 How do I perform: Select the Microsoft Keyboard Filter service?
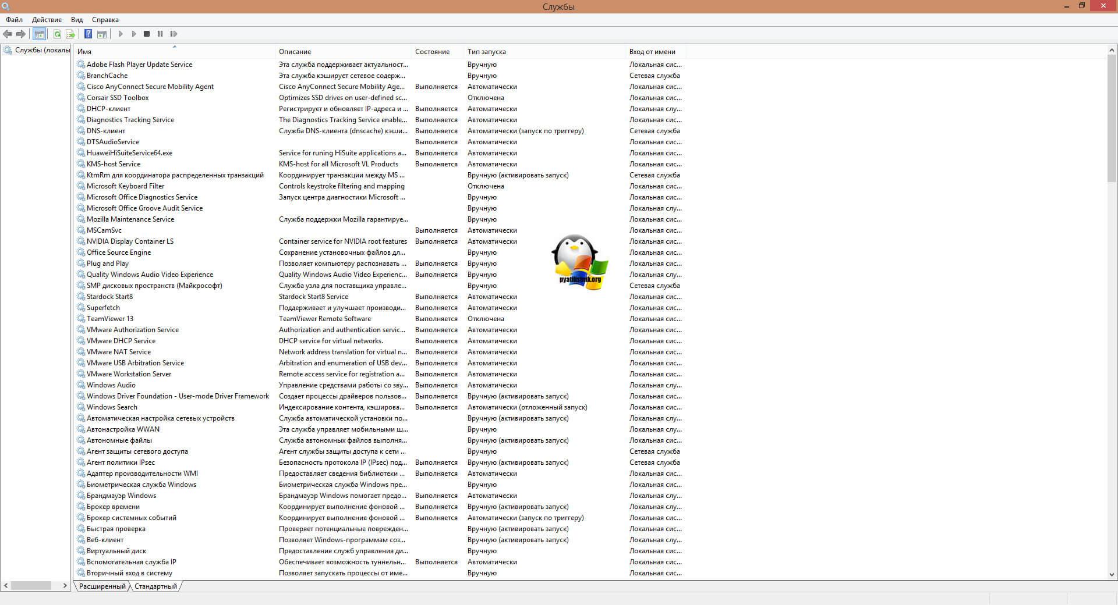pyautogui.click(x=125, y=186)
